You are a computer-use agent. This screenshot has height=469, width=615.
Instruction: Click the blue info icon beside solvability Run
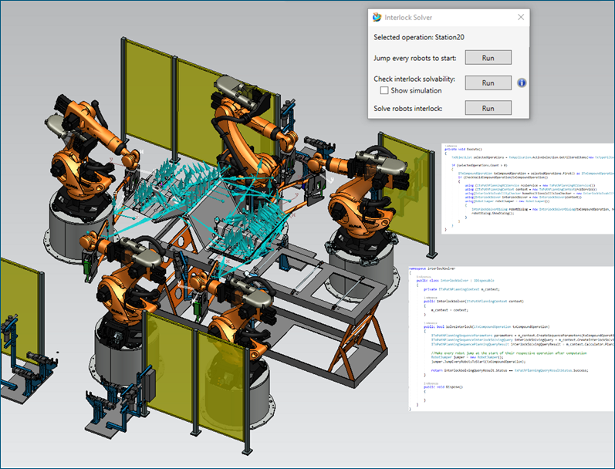[522, 83]
